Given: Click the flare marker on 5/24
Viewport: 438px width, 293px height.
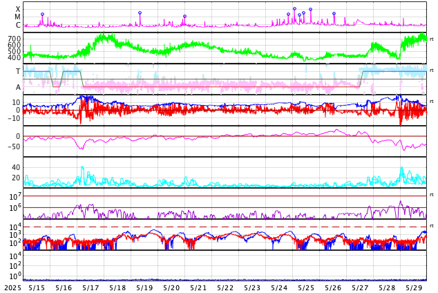Looking at the screenshot, I should pos(289,15).
